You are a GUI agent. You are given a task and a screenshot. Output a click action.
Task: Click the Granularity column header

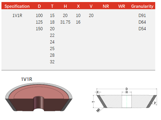142,6
